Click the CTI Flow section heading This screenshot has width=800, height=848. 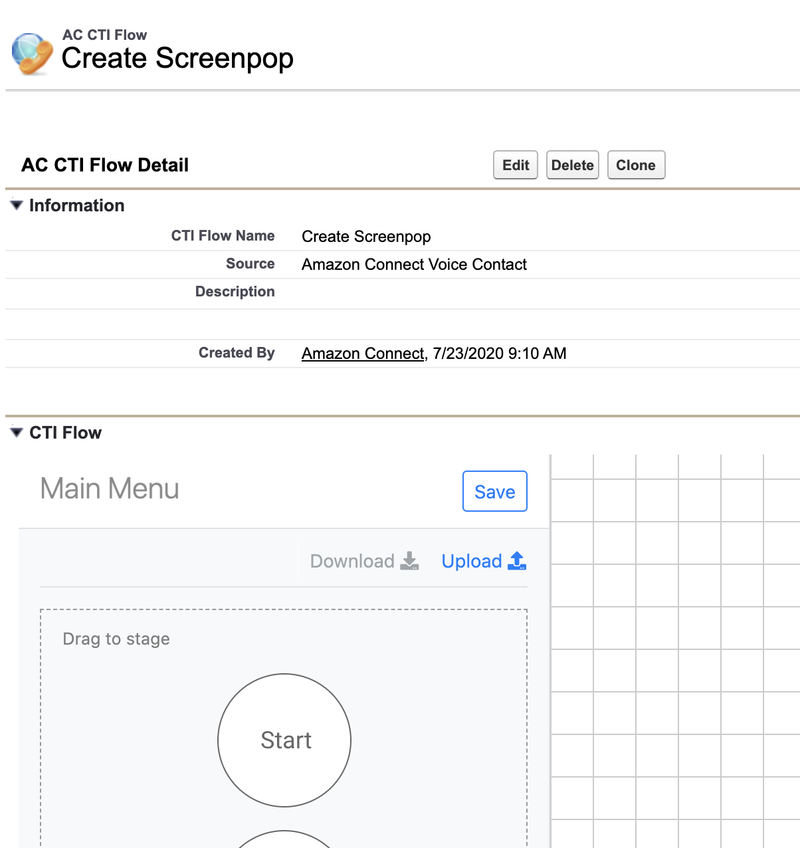click(x=66, y=433)
